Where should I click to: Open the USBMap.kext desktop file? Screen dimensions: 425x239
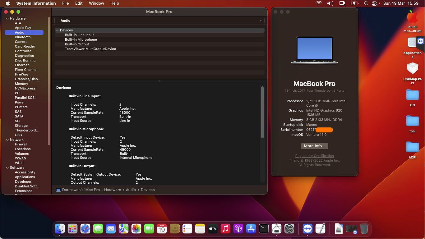[x=412, y=69]
